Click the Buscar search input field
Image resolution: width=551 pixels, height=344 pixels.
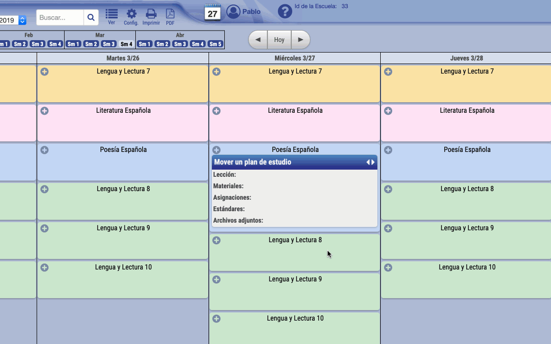pos(60,18)
